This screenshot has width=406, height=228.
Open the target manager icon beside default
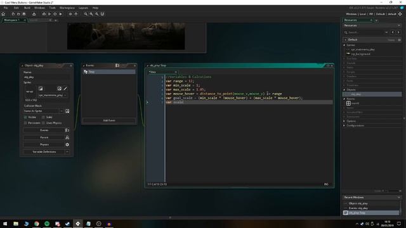[x=400, y=14]
